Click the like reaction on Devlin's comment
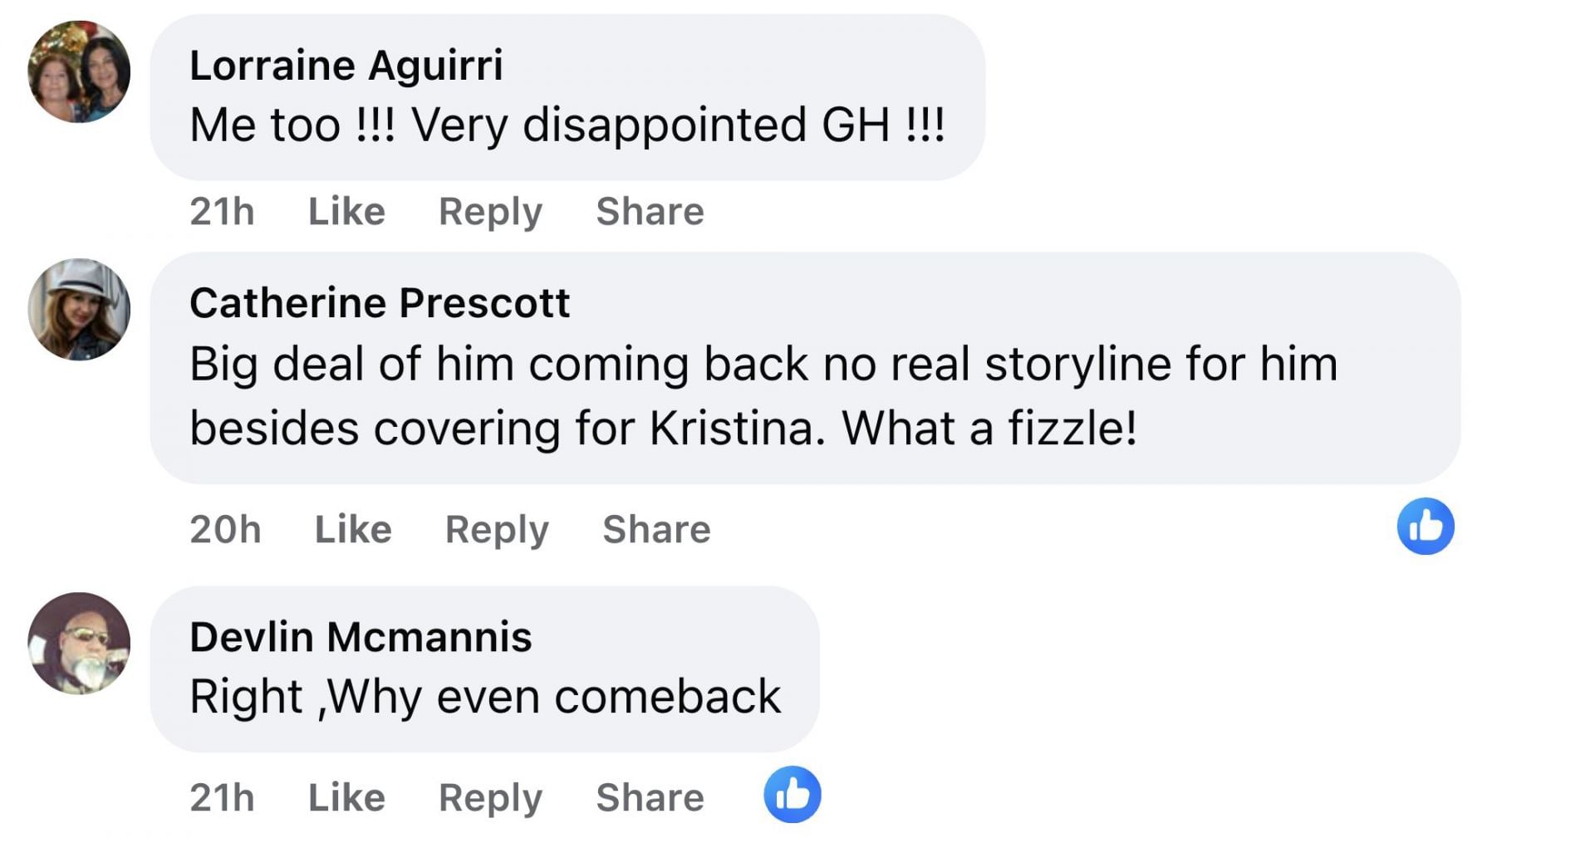The height and width of the screenshot is (843, 1595). click(792, 795)
